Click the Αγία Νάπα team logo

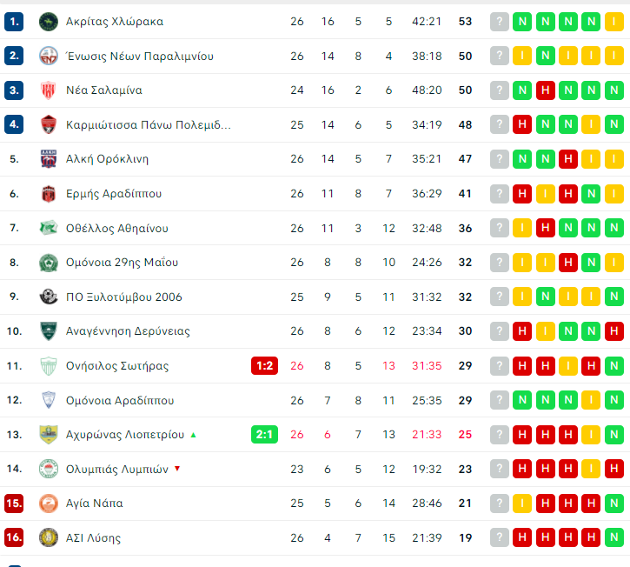coord(49,504)
